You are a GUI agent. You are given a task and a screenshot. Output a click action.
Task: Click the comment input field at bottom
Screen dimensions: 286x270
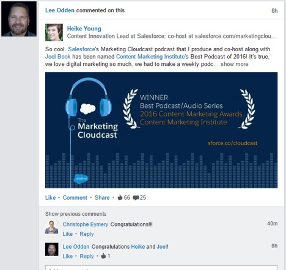point(161,268)
